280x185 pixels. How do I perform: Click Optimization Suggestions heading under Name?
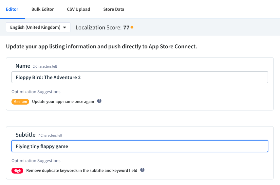tap(36, 92)
